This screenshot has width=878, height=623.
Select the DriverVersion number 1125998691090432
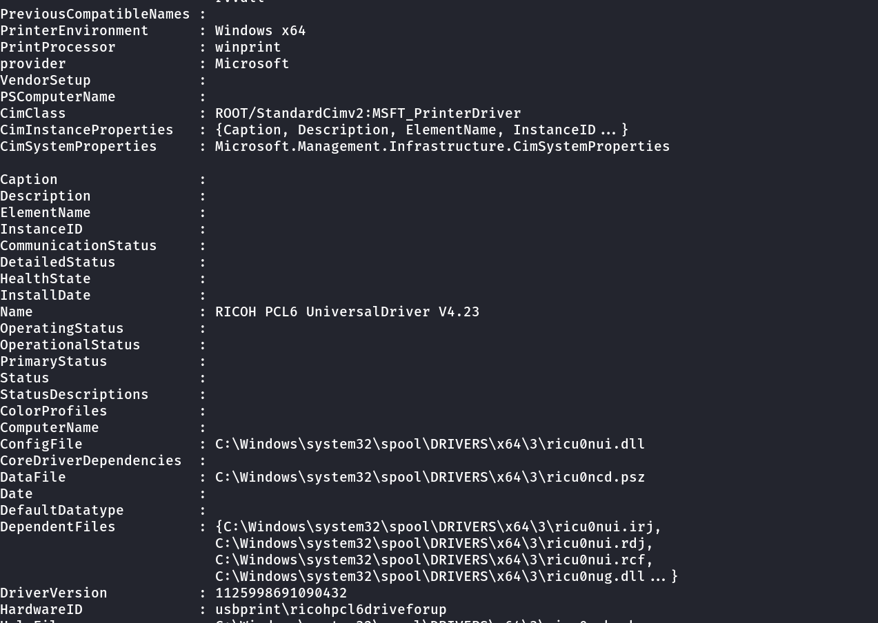[281, 593]
